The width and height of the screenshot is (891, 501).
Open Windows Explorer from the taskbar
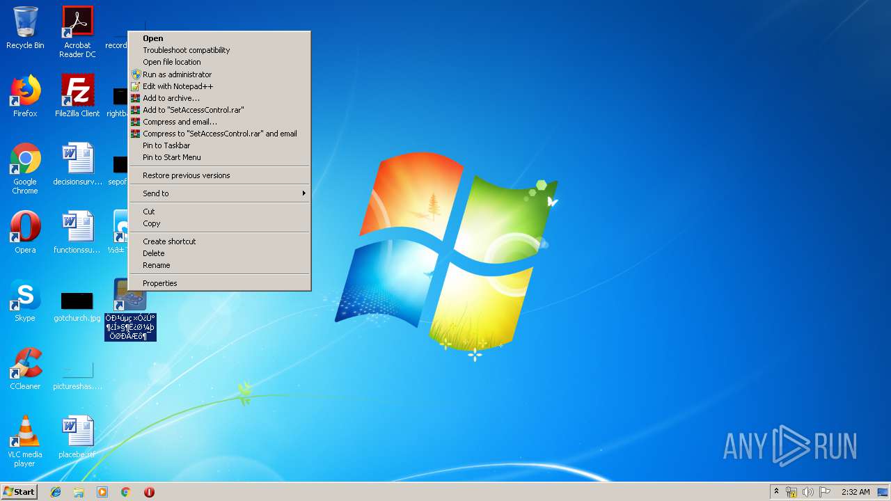tap(79, 492)
